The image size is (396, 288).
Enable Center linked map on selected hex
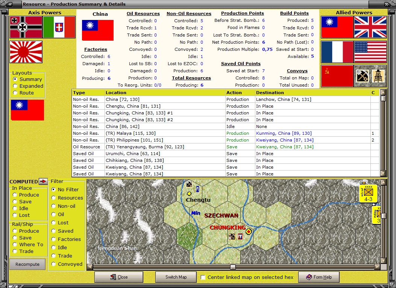203,277
